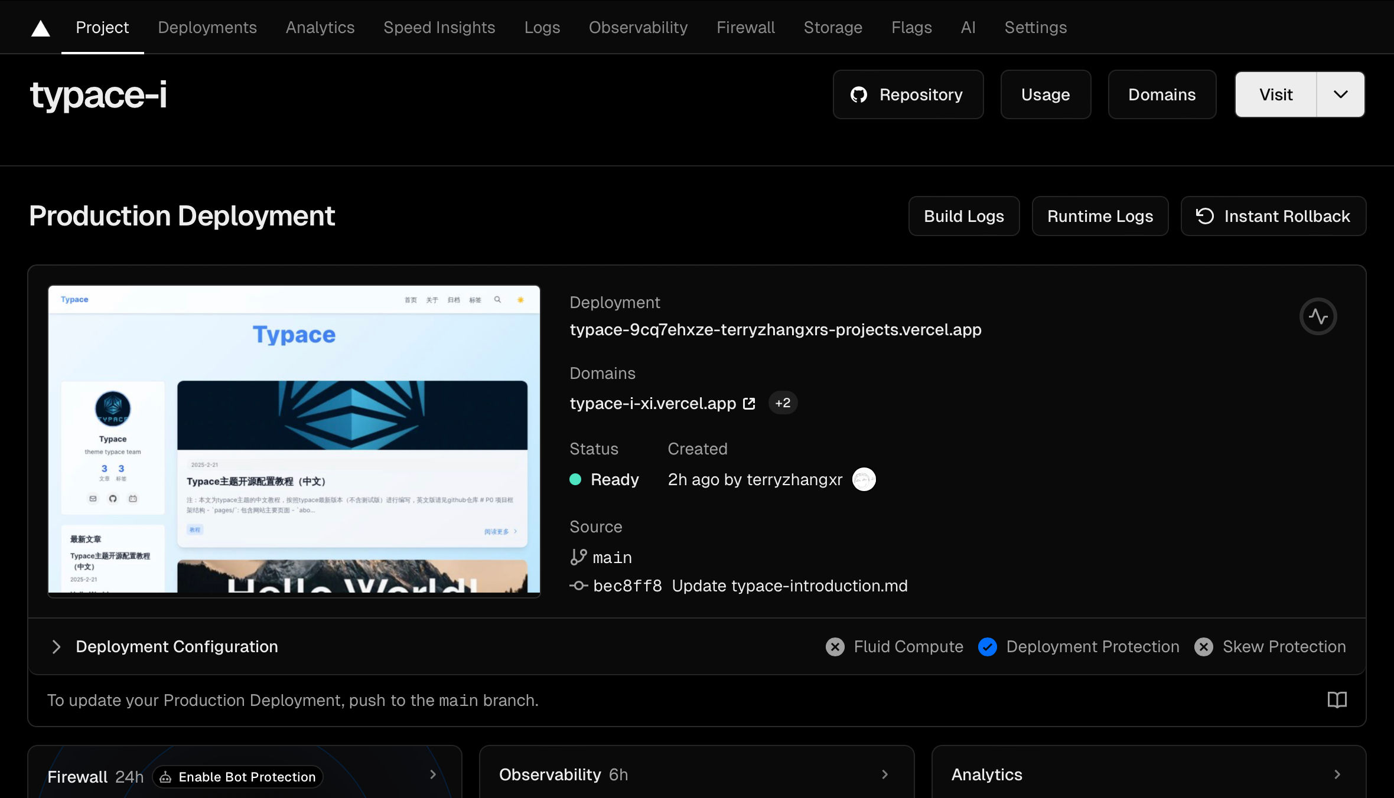Open the main branch link
The width and height of the screenshot is (1394, 798).
tap(613, 557)
